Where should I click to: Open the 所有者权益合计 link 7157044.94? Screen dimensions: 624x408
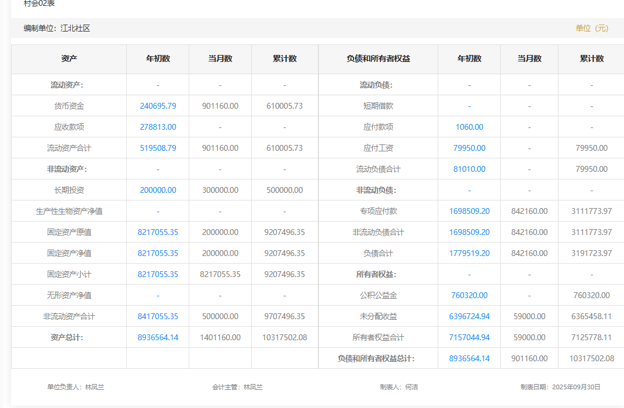469,337
